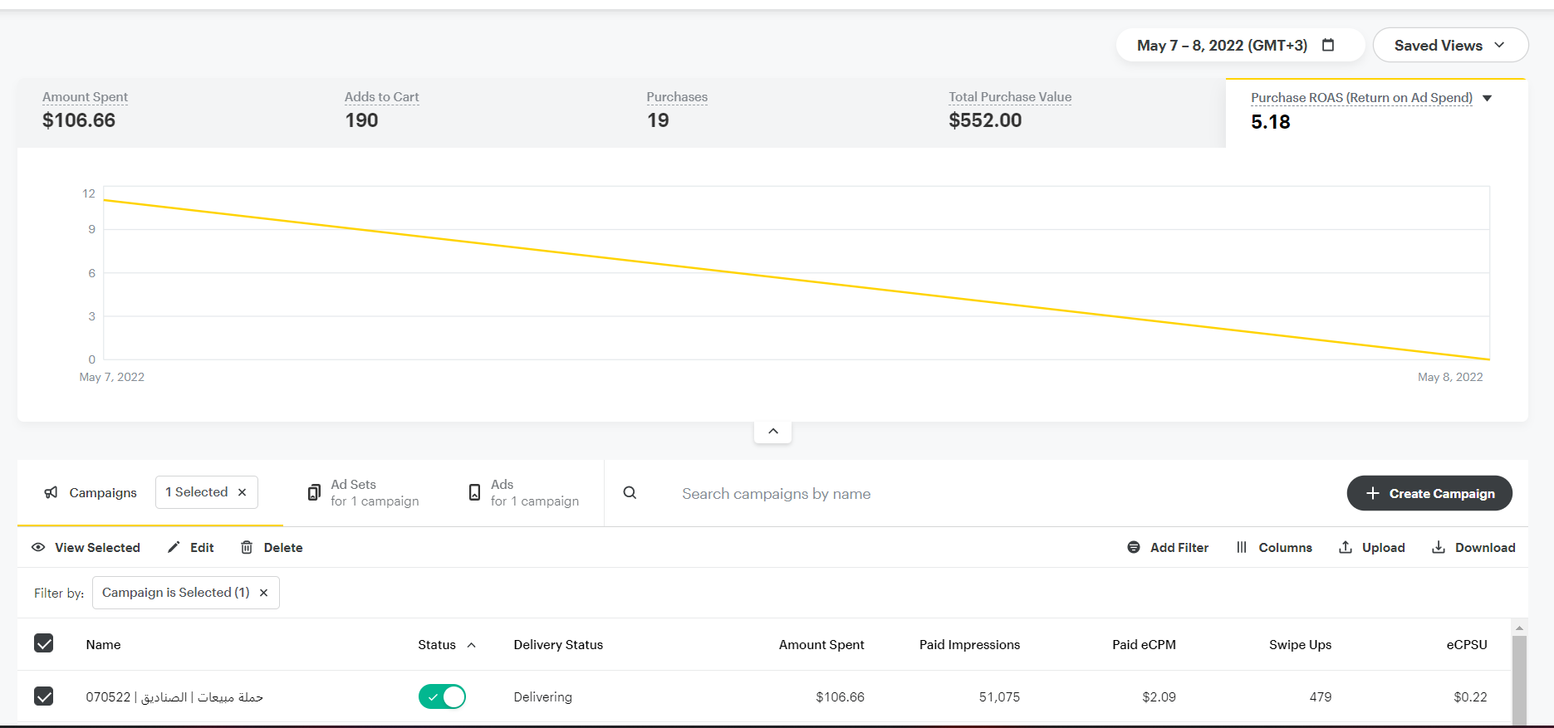Expand the Purchase ROAS metric dropdown arrow
The image size is (1554, 728).
pyautogui.click(x=1487, y=98)
